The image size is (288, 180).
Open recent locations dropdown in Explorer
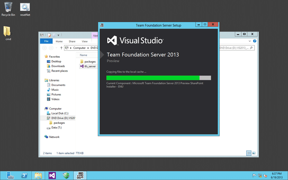(57, 48)
